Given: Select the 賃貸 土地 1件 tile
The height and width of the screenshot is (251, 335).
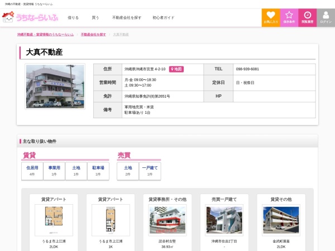Looking at the screenshot, I should (x=76, y=171).
